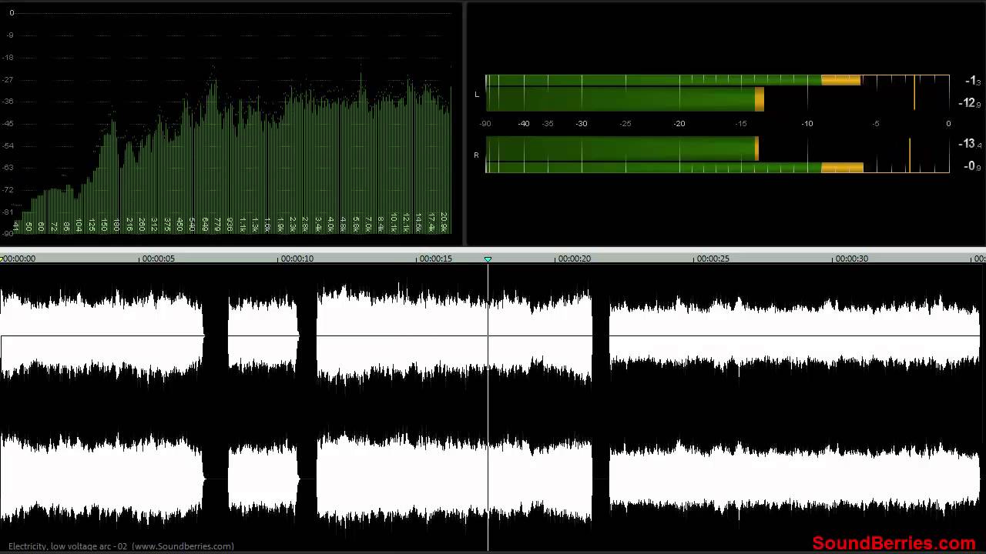
Task: Jump to the 00:00:10 timeline label
Action: (297, 259)
